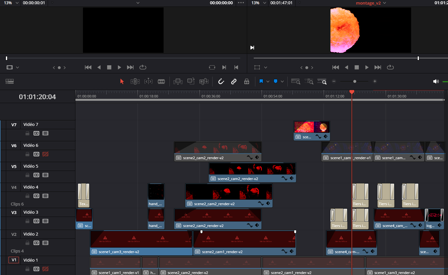Click the Custom zoom icon
This screenshot has height=275, width=448.
click(322, 82)
